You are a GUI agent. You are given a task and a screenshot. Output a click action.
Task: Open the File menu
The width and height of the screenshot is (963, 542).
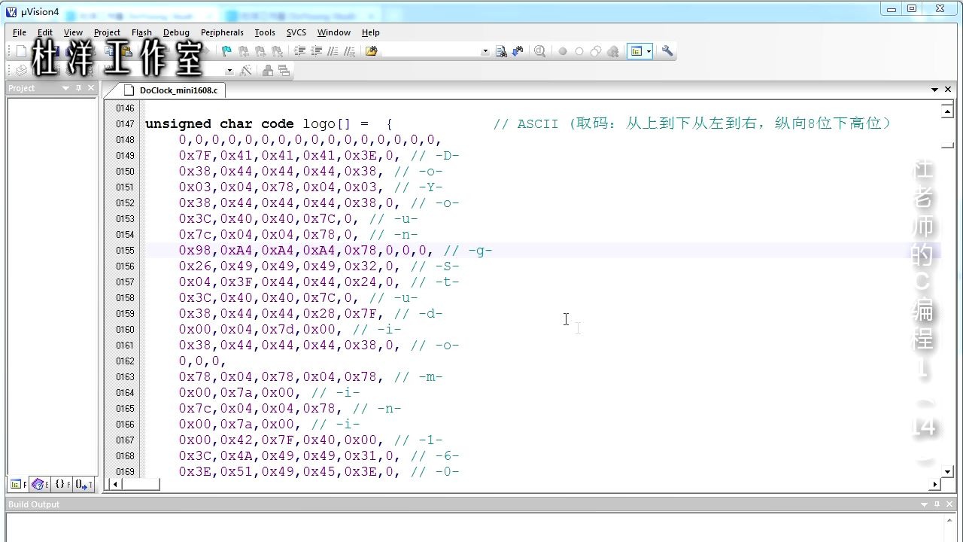(x=20, y=32)
